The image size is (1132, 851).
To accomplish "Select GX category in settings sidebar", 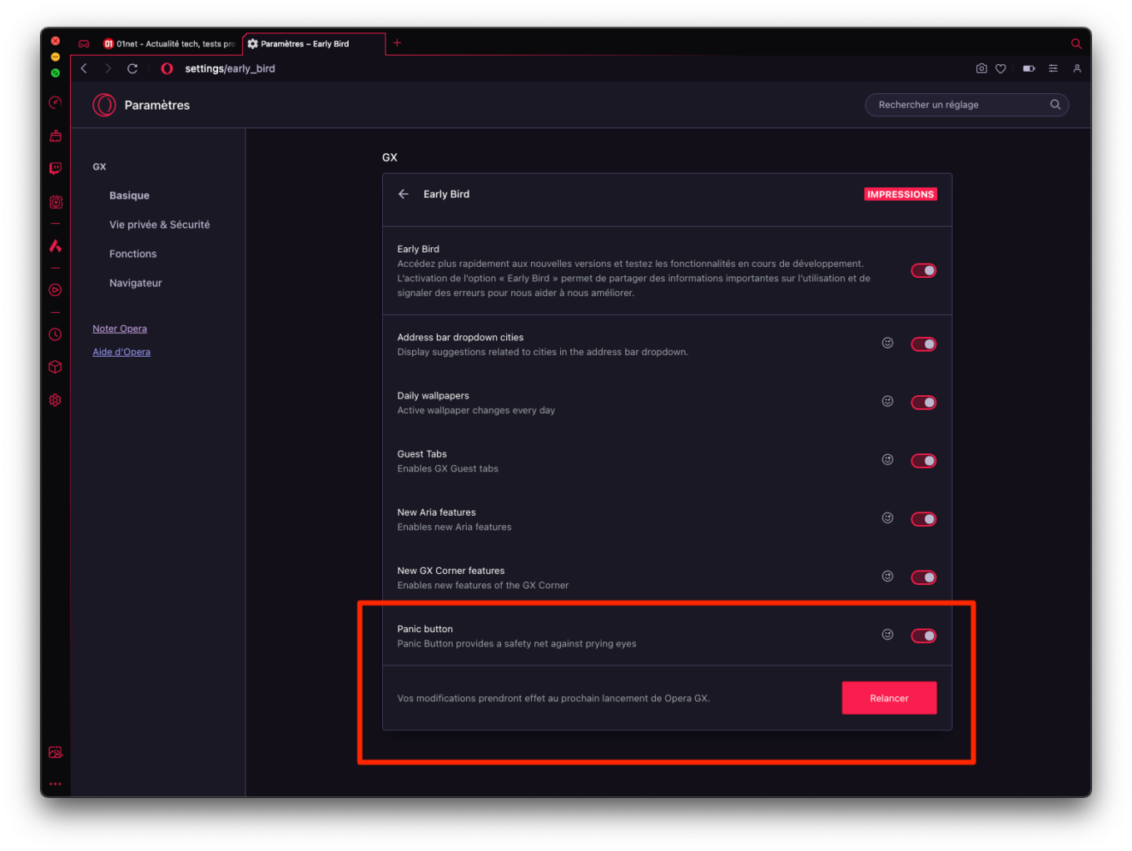I will (99, 166).
